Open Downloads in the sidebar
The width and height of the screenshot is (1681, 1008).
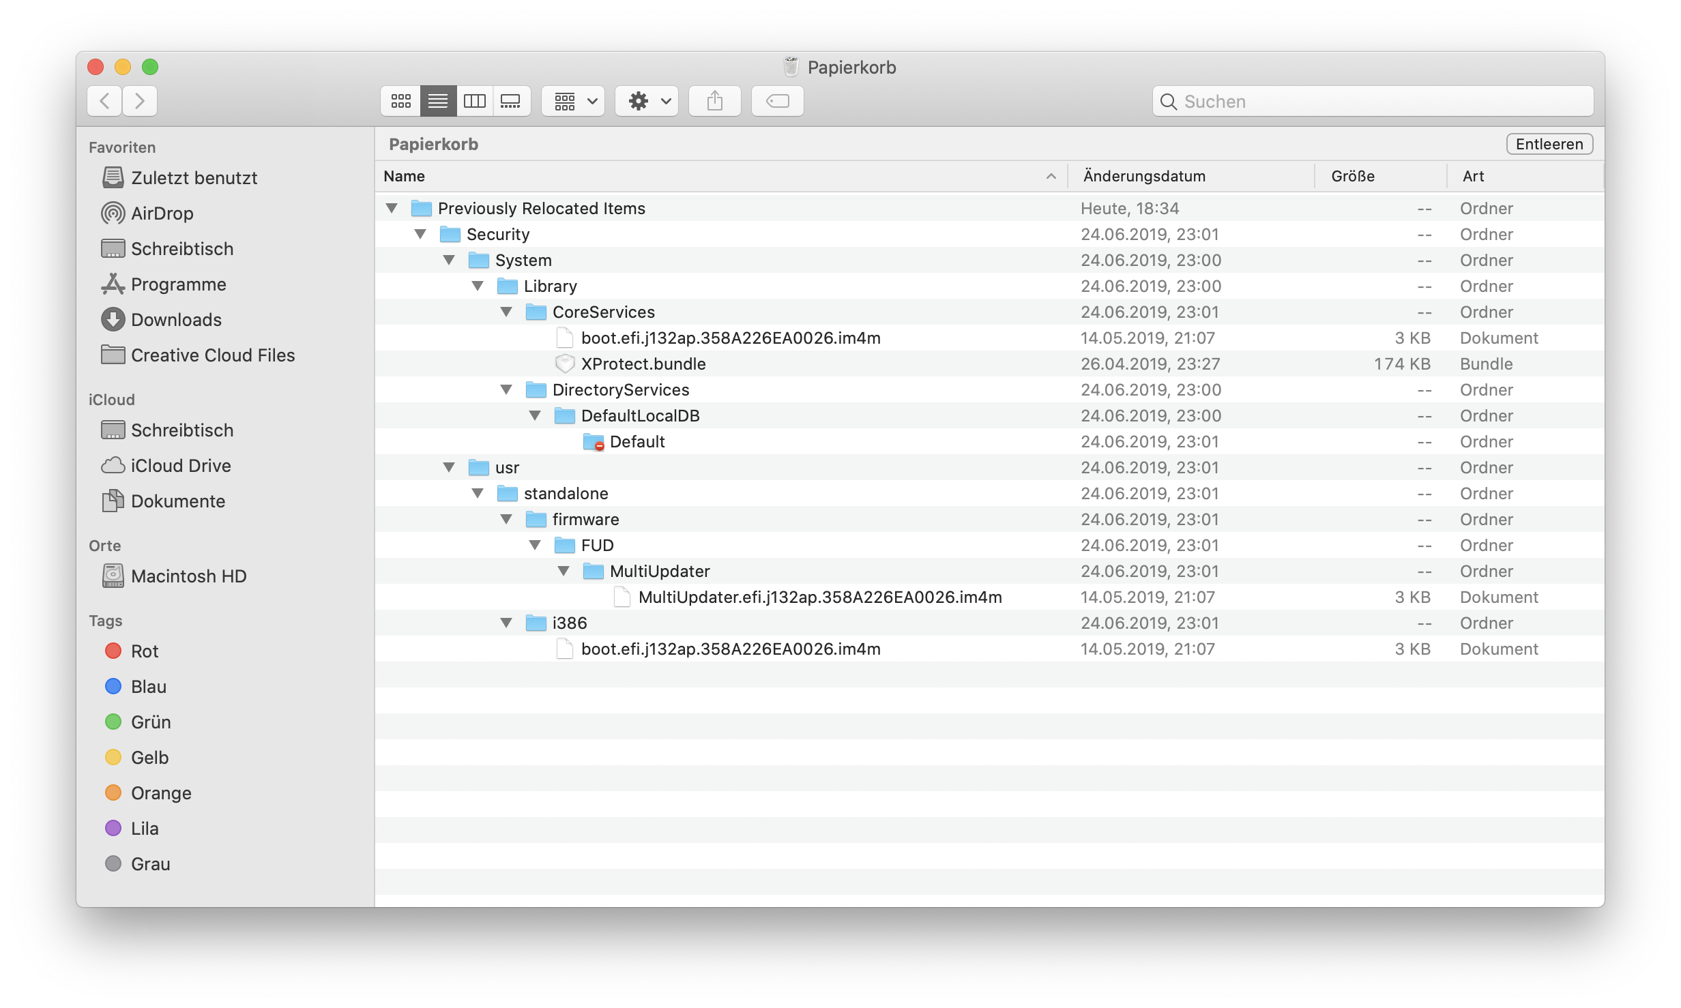176,320
